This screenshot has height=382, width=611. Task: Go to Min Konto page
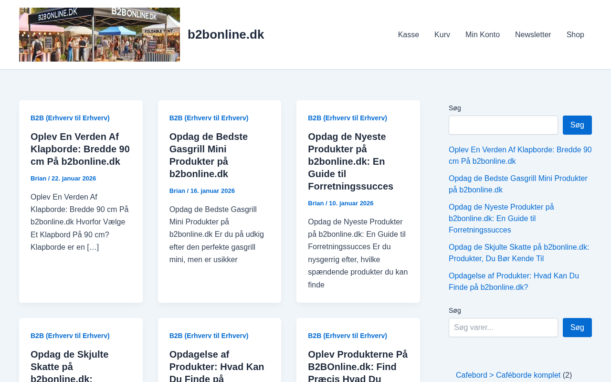483,35
